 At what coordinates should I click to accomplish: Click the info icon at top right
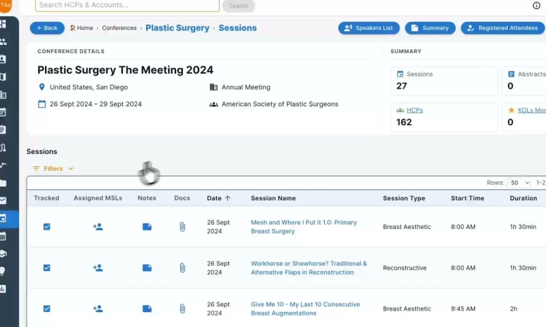tap(536, 5)
